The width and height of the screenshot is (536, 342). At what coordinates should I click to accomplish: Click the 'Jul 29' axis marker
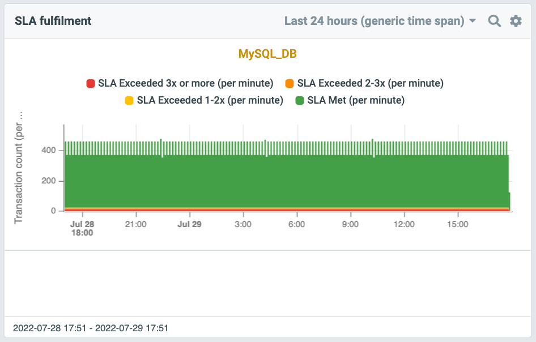pyautogui.click(x=189, y=224)
